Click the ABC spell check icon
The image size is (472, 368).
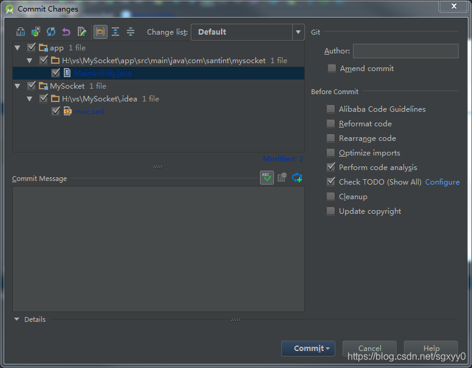[x=267, y=177]
